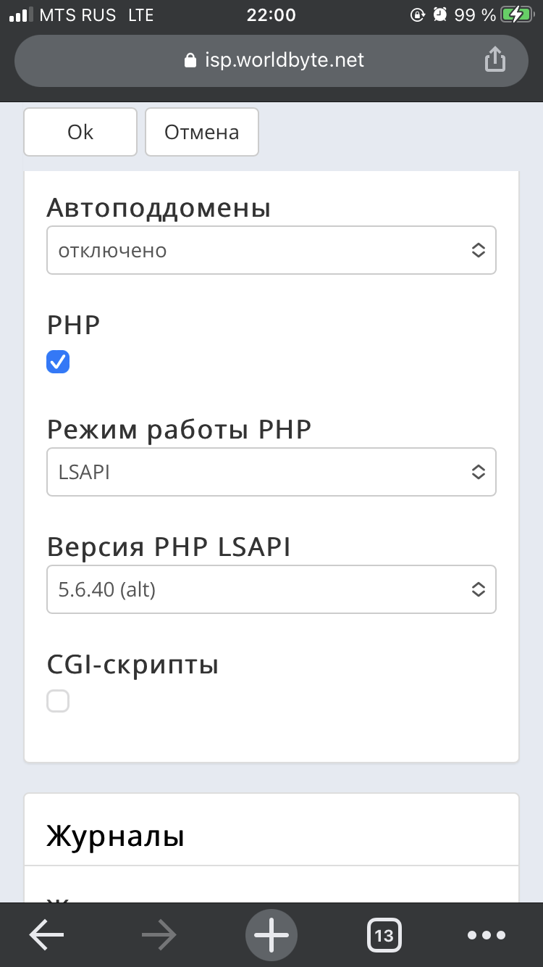Image resolution: width=543 pixels, height=967 pixels.
Task: Tap the clock showing 22:00
Action: (271, 14)
